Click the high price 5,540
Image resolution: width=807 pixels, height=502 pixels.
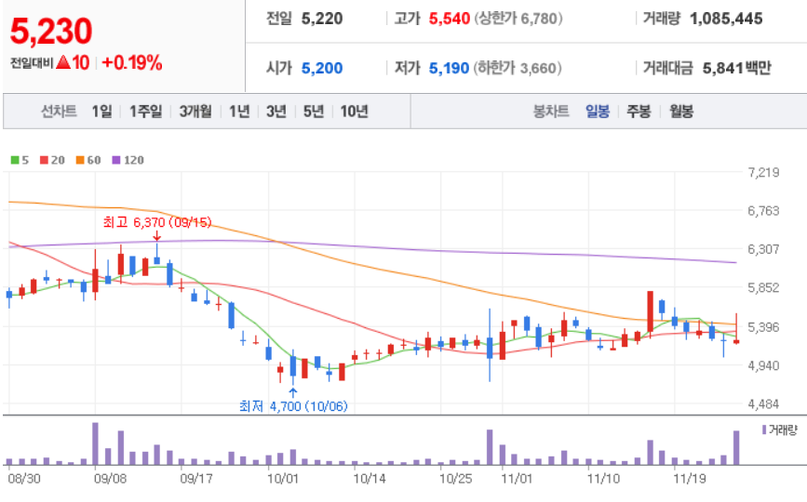tap(450, 19)
